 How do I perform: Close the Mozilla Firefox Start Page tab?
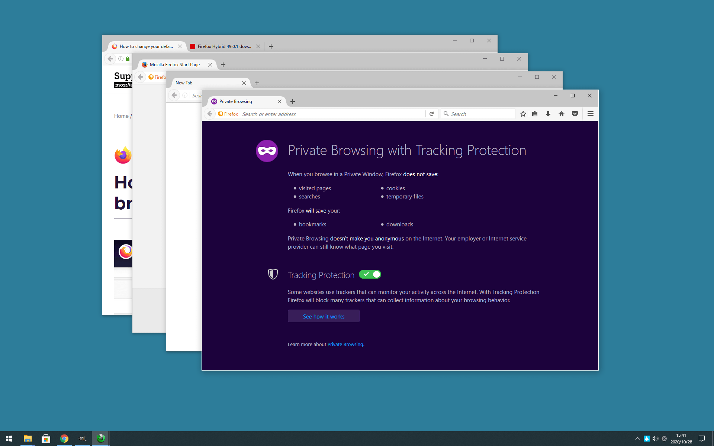[x=210, y=65]
